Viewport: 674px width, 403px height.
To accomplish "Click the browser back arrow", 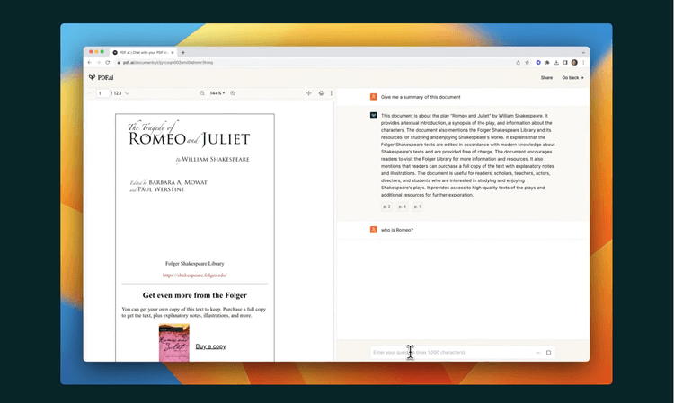I will click(89, 62).
